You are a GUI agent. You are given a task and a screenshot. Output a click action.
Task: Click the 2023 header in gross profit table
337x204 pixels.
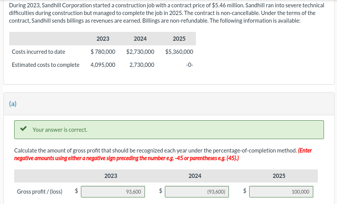(x=111, y=176)
